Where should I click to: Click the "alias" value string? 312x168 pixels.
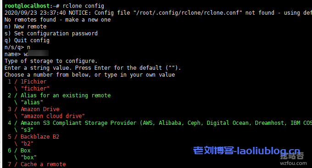(32, 102)
